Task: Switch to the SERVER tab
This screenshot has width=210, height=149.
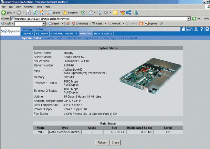Action: click(28, 34)
